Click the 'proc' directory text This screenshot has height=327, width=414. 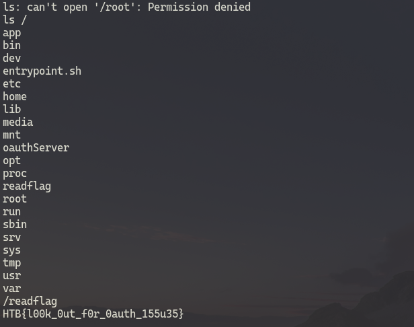tap(15, 174)
